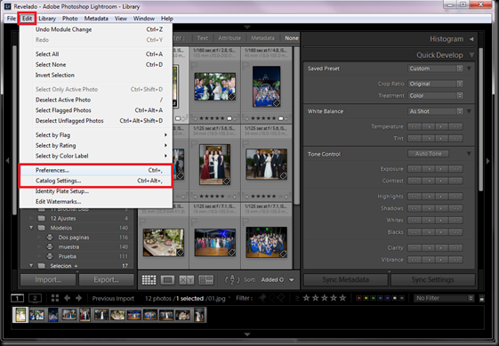
Task: Click the Auto Tone button
Action: point(428,154)
